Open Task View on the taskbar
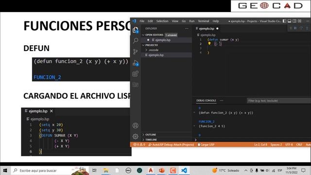The image size is (311, 175). click(x=94, y=171)
